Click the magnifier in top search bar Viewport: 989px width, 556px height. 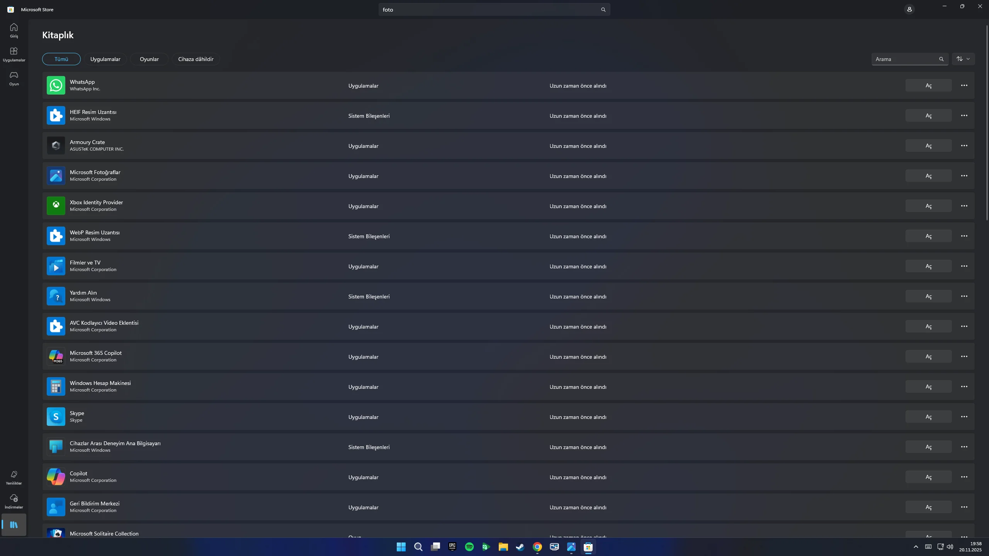click(603, 10)
